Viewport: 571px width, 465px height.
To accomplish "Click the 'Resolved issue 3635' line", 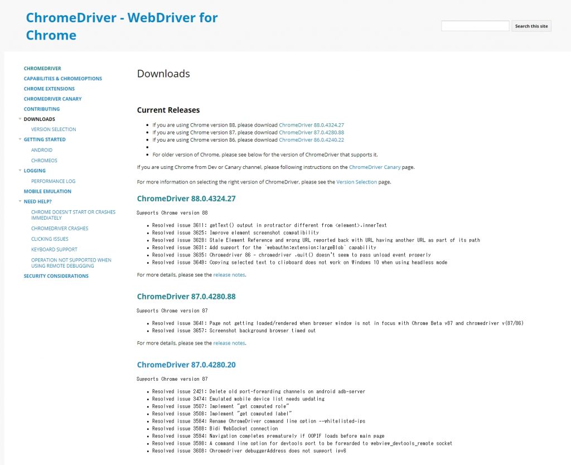I will (291, 255).
